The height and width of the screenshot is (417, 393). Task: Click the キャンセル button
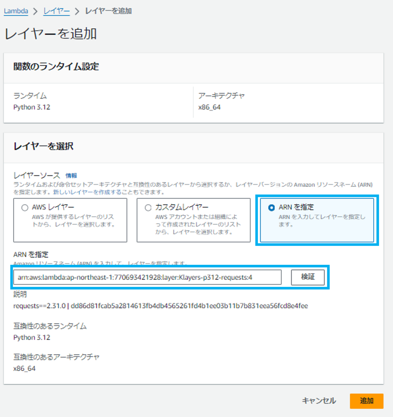pyautogui.click(x=319, y=401)
